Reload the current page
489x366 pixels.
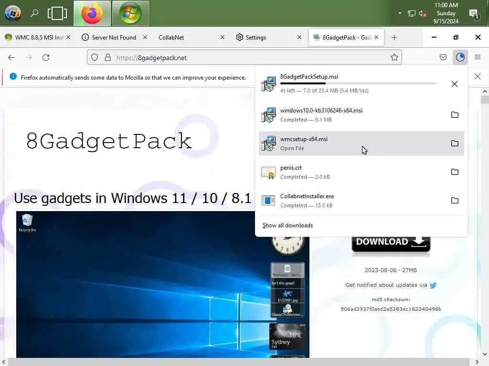[x=46, y=58]
